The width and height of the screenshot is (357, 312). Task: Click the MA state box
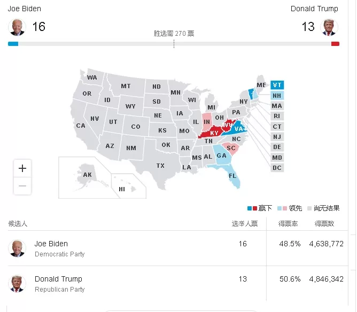(277, 106)
